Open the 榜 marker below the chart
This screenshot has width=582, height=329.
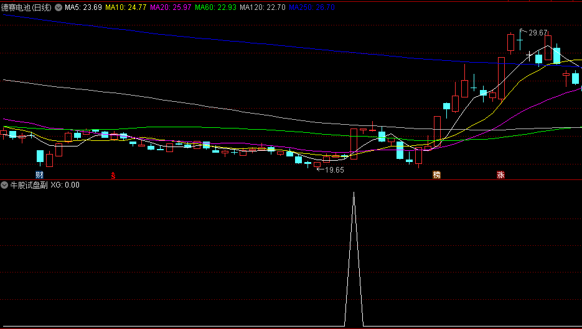tap(436, 174)
